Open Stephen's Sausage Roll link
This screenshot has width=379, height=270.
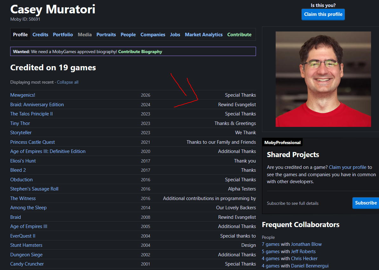34,189
